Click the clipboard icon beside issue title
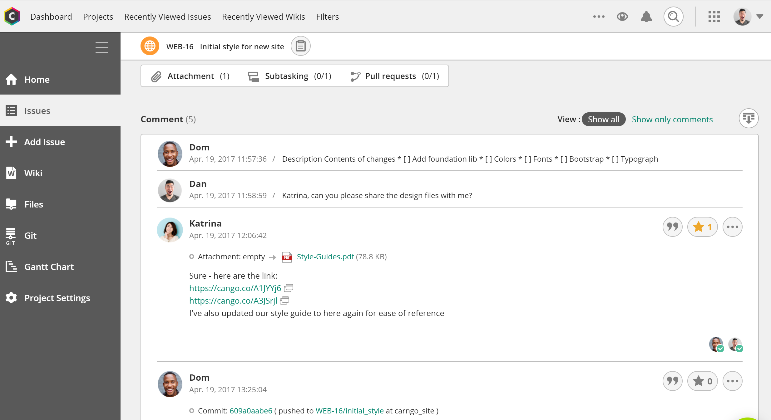The image size is (771, 420). (x=300, y=46)
